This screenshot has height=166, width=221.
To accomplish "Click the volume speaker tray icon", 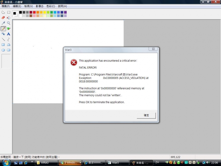I will 208,162.
